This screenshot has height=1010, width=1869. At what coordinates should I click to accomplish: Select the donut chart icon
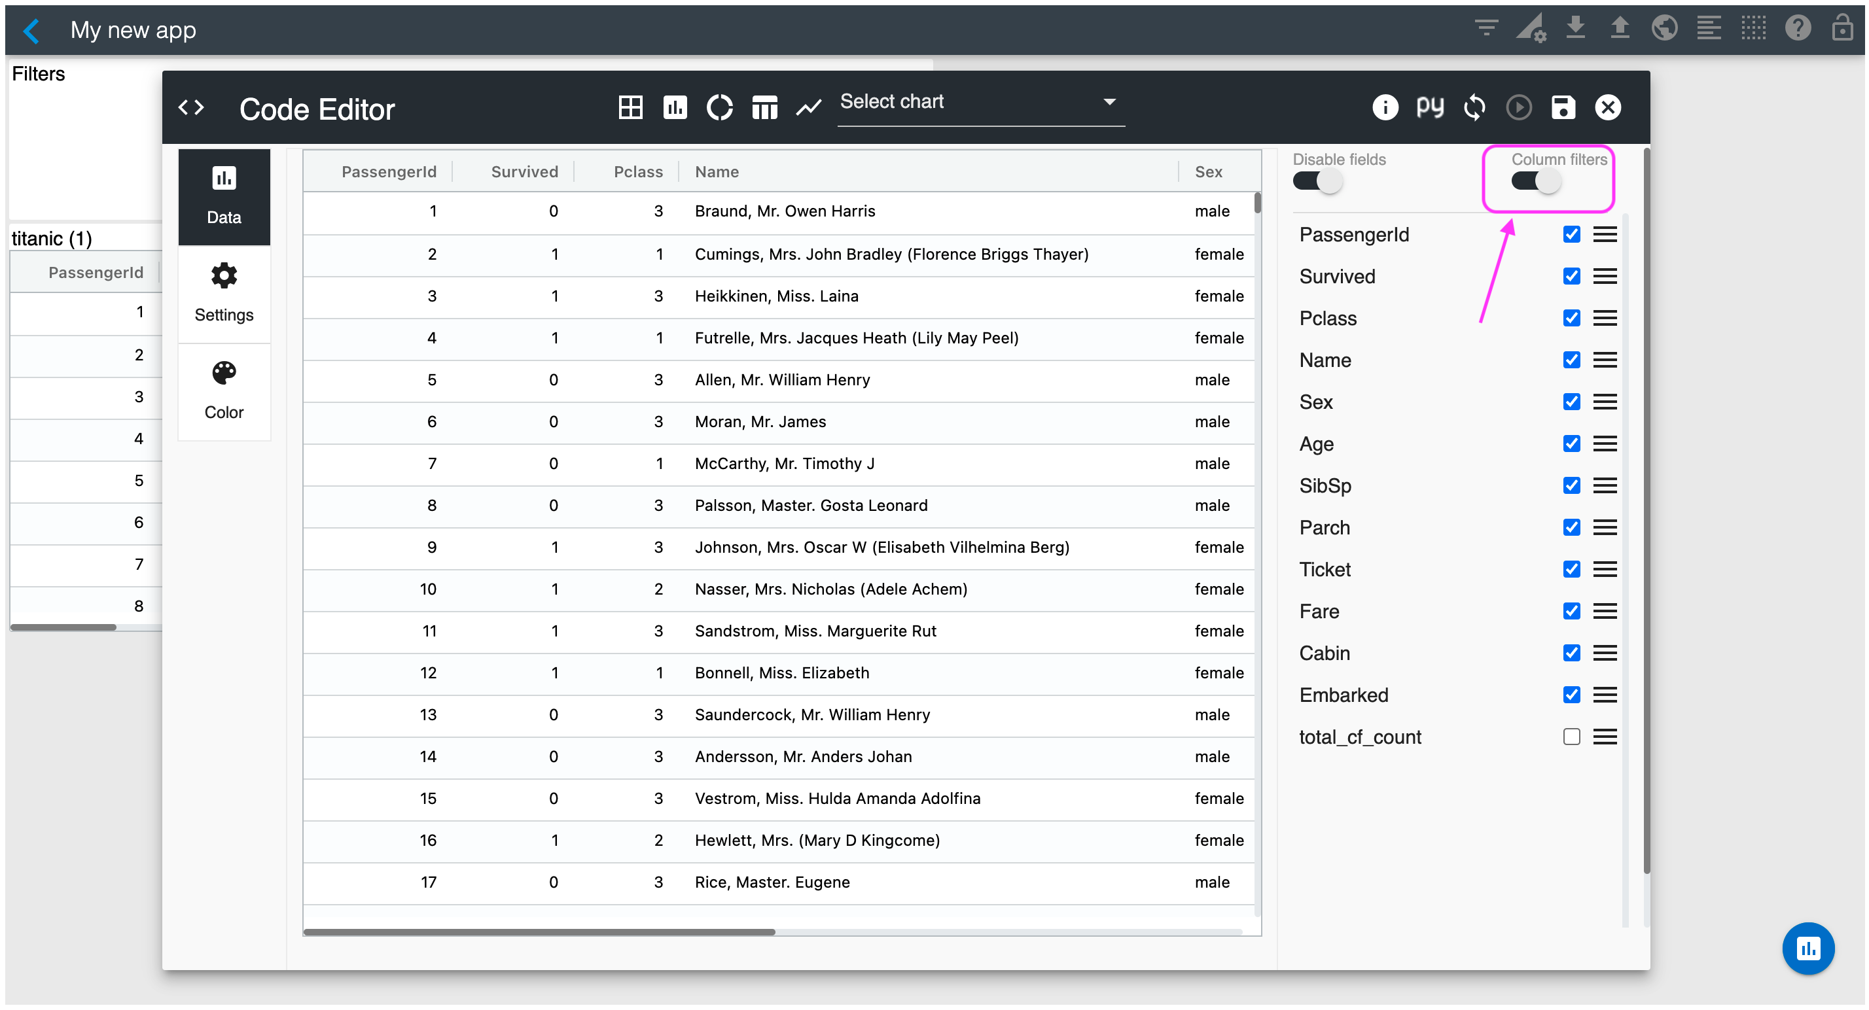point(719,108)
